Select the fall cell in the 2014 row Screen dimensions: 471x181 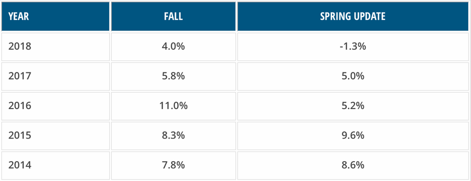tap(174, 166)
